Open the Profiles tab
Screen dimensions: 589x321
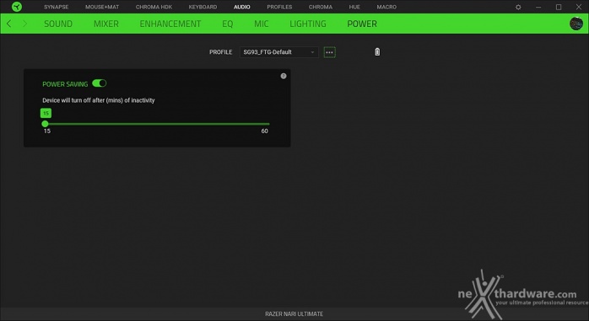click(279, 7)
